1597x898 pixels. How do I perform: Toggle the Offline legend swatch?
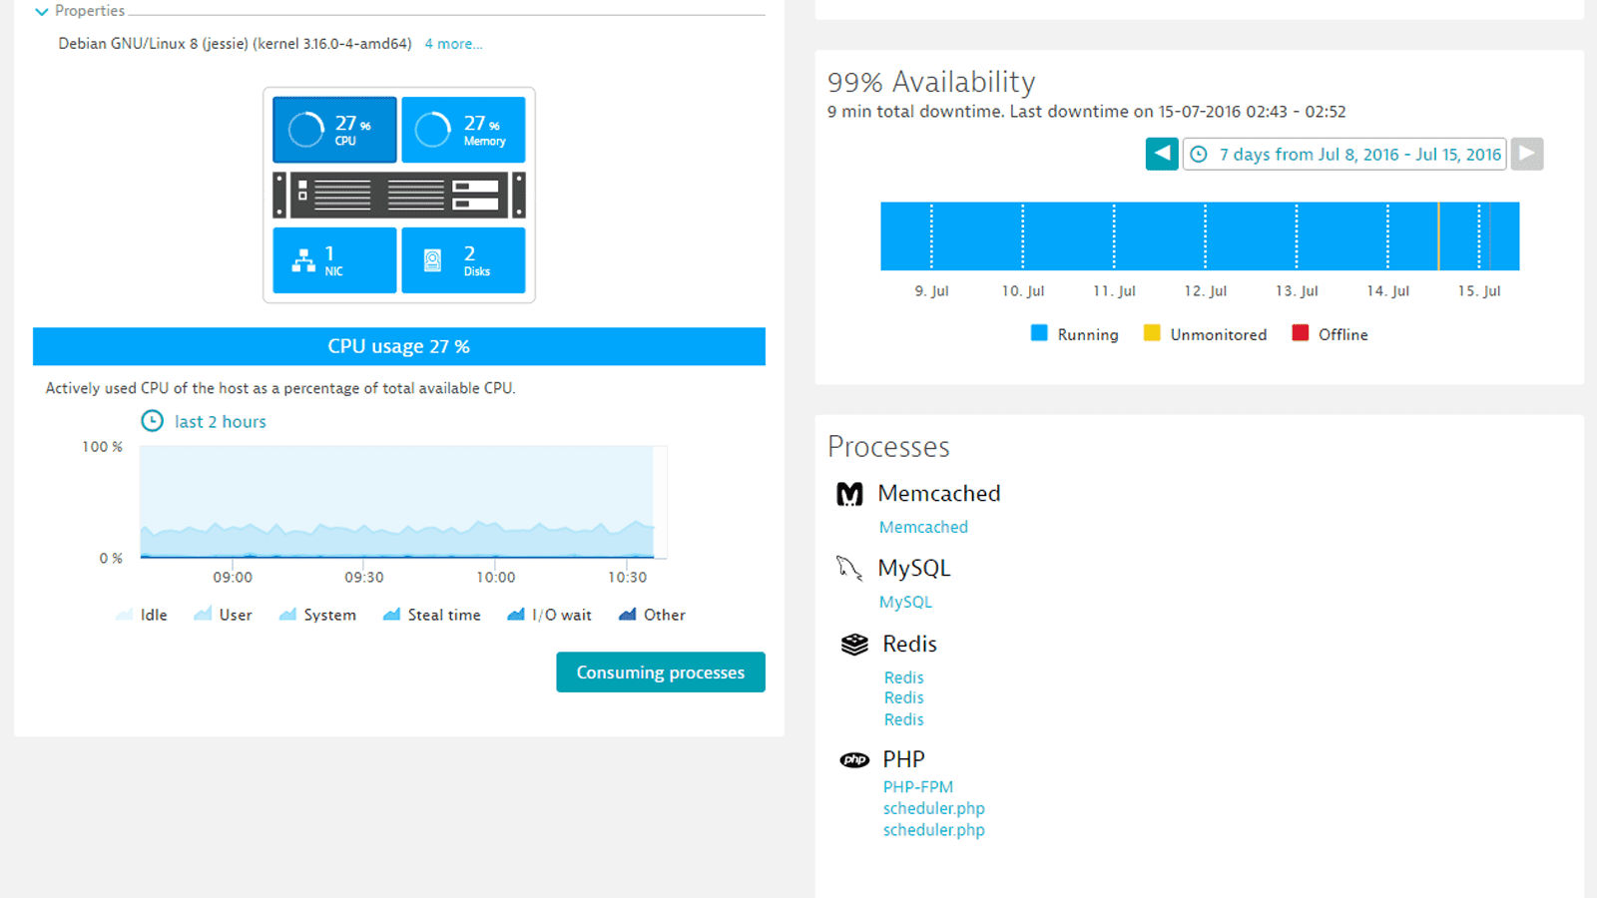[1300, 333]
